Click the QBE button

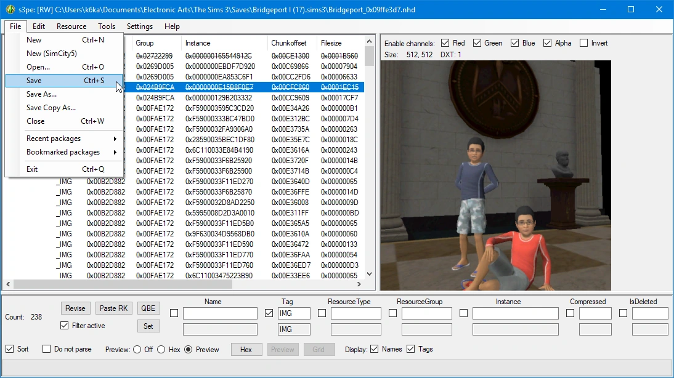[148, 308]
